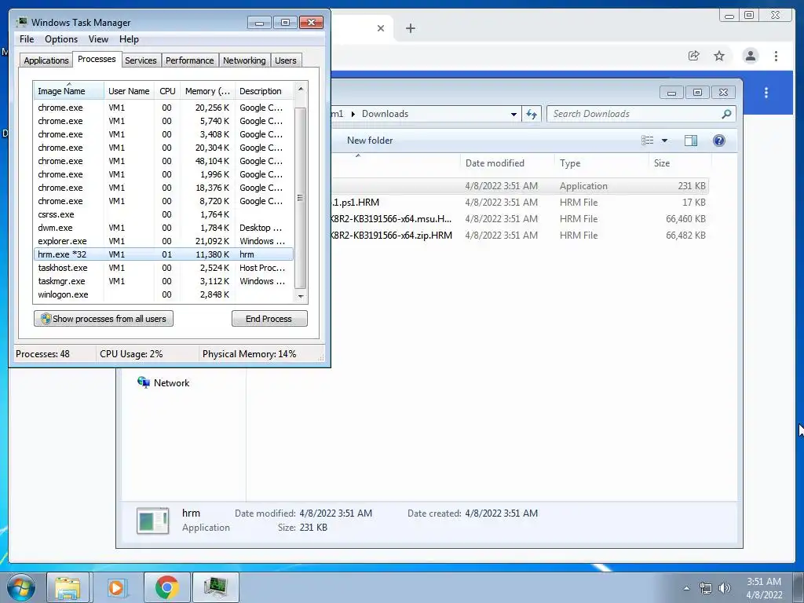
Task: Open Task Manager File menu
Action: tap(27, 39)
